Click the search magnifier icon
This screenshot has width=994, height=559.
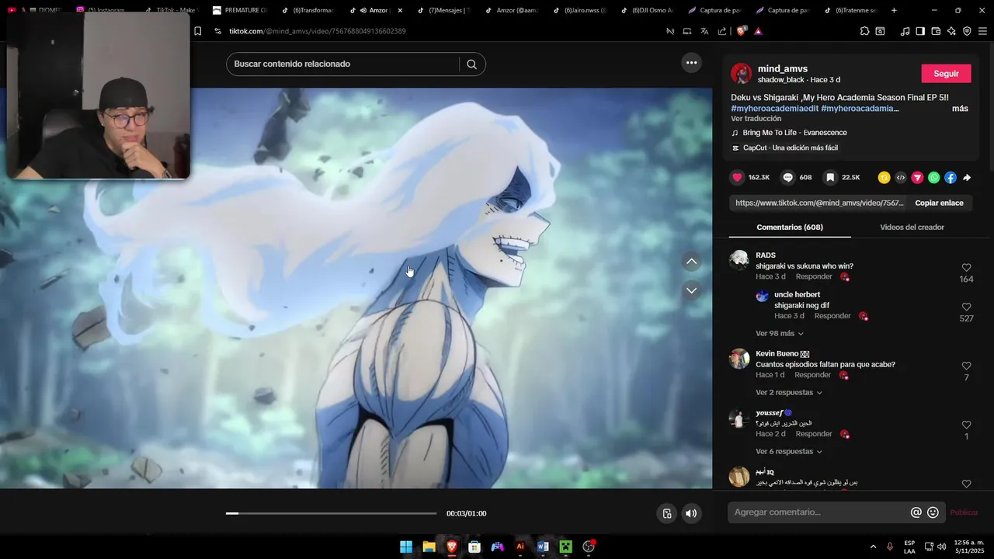click(471, 64)
